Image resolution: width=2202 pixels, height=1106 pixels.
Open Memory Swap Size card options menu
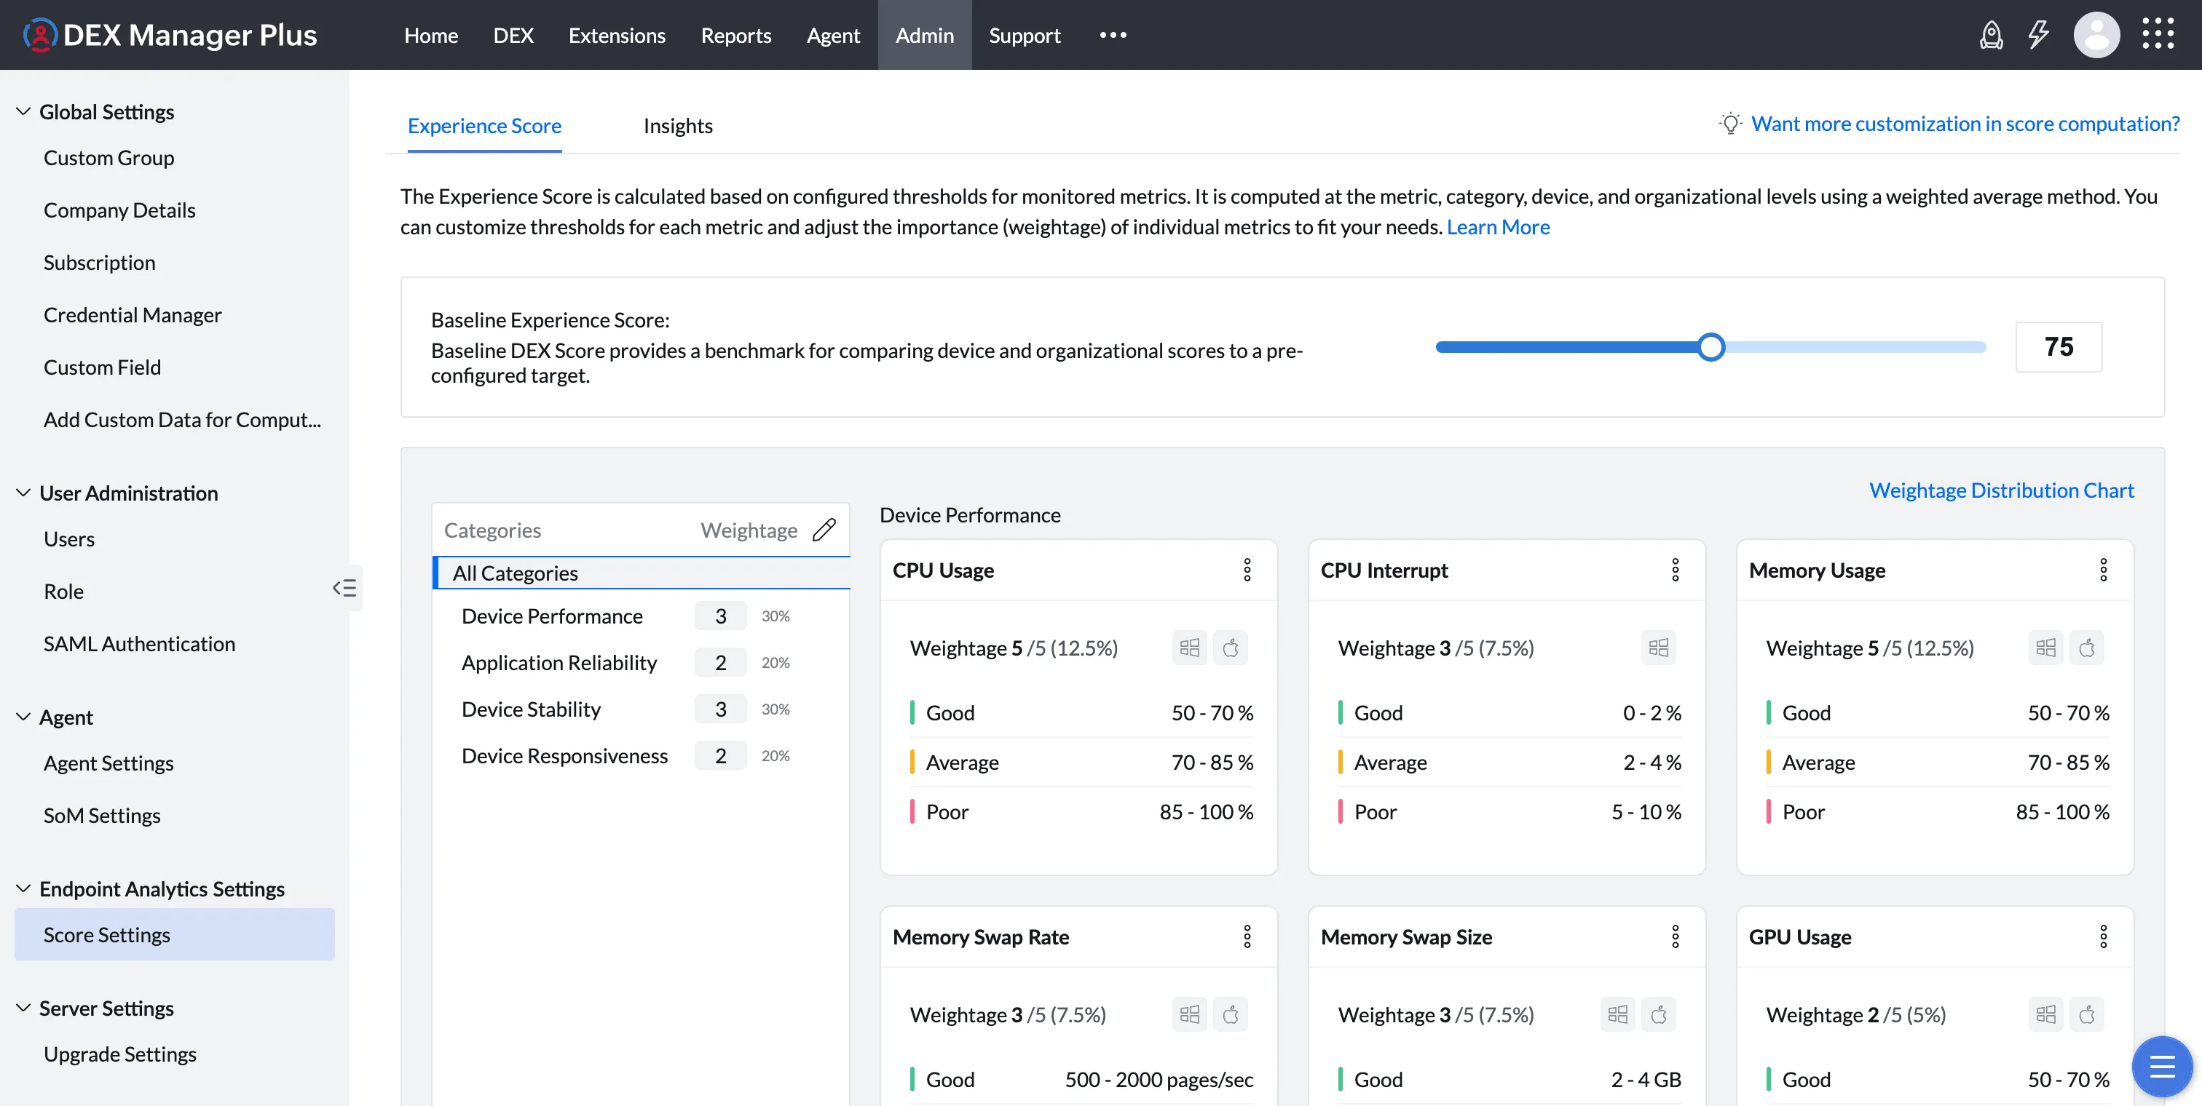coord(1676,937)
